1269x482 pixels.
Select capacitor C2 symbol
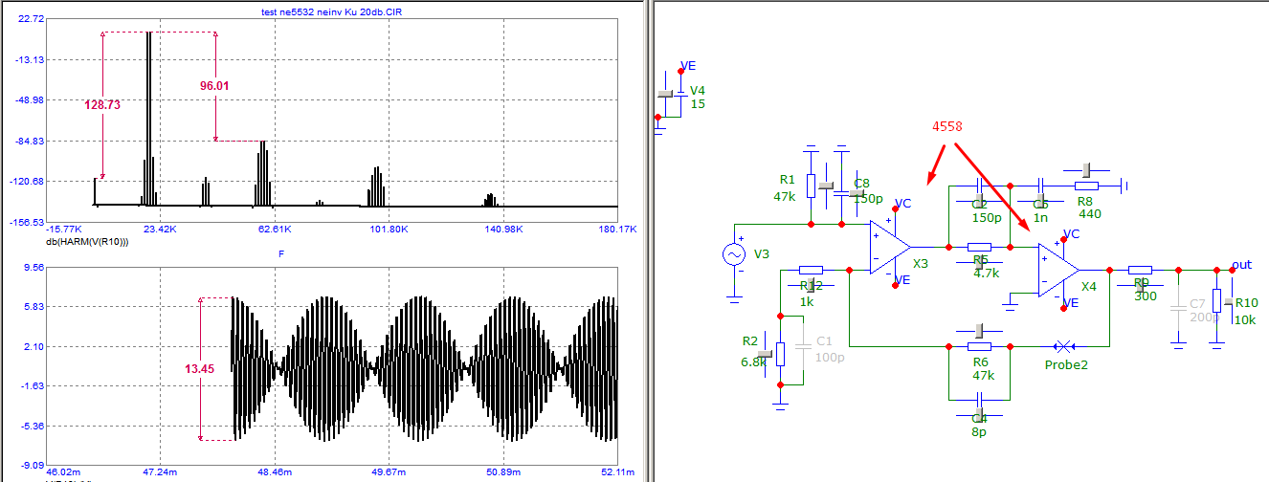point(979,186)
